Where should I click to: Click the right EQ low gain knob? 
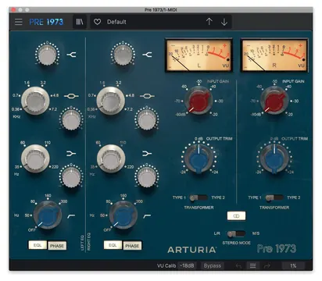pyautogui.click(x=147, y=177)
